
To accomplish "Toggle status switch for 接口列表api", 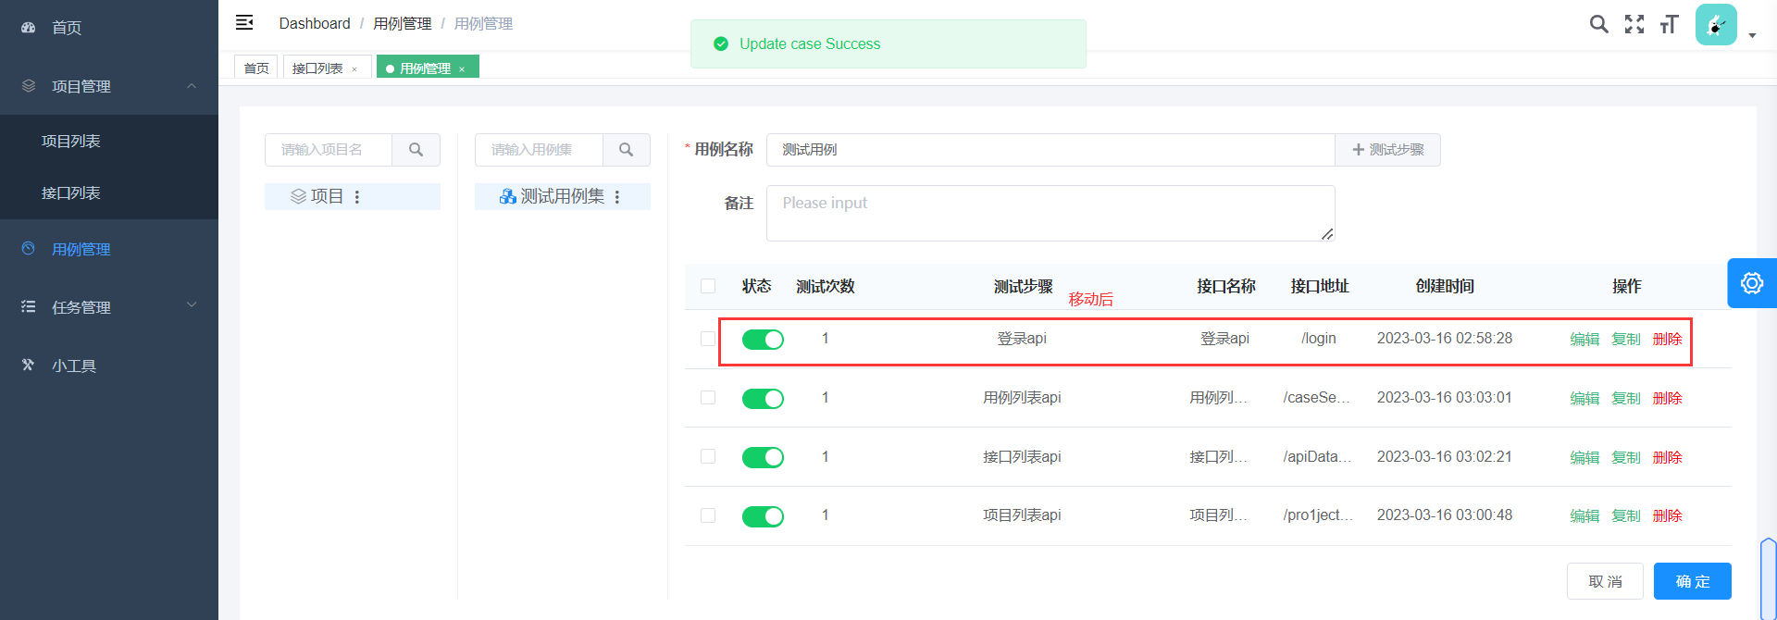I will (763, 457).
